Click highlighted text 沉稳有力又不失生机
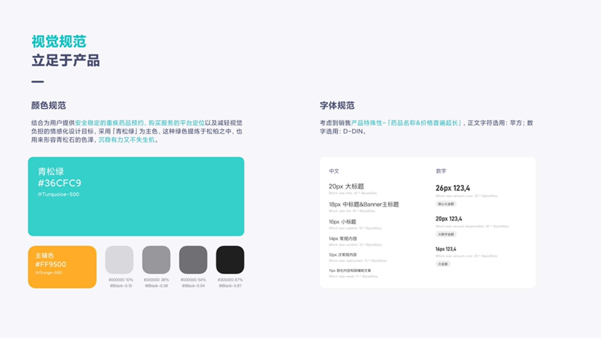The width and height of the screenshot is (601, 338). (126, 140)
